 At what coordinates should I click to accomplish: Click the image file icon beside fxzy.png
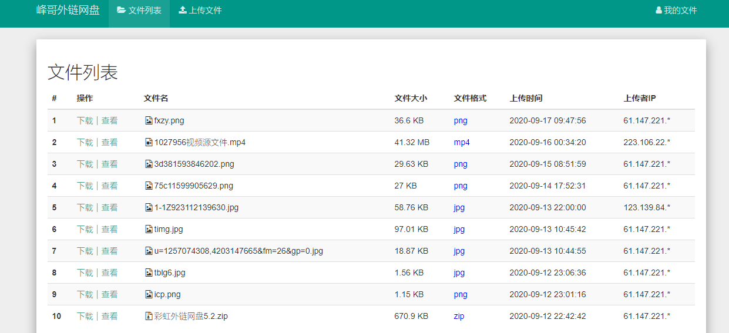[149, 120]
